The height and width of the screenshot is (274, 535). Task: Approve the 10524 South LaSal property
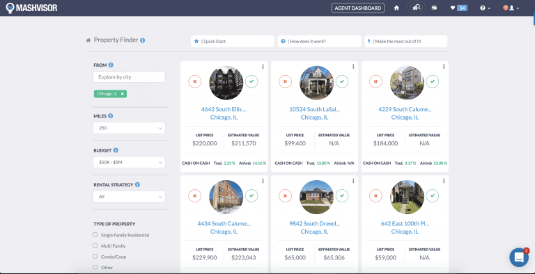[342, 81]
